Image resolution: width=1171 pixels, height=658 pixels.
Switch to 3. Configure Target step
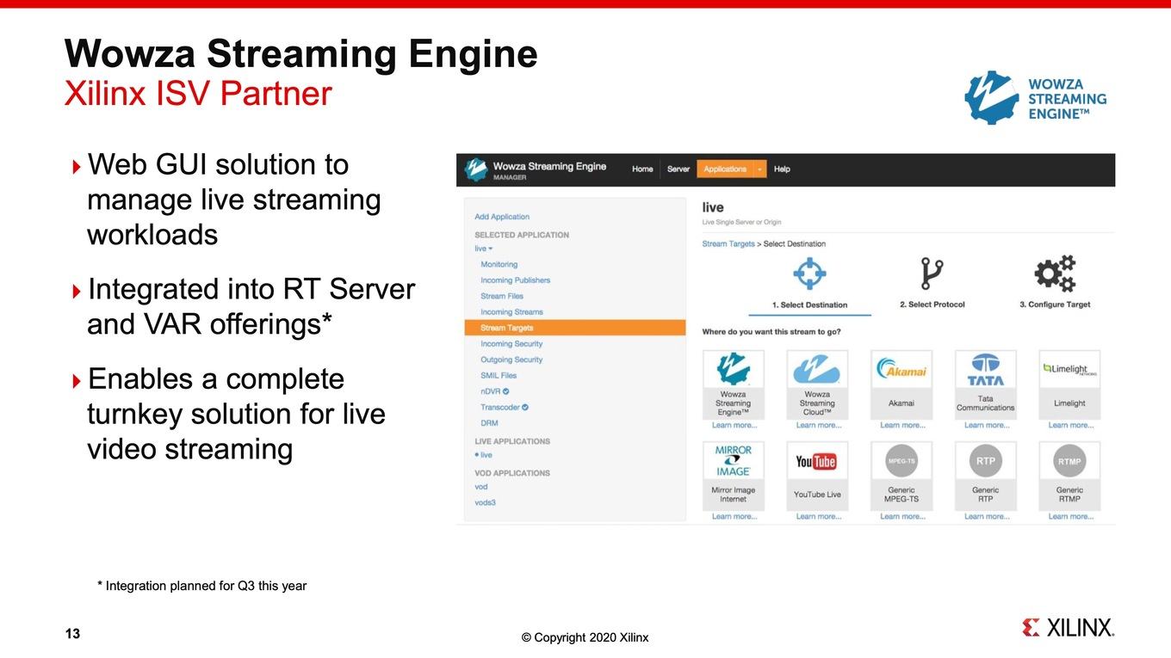point(1055,304)
